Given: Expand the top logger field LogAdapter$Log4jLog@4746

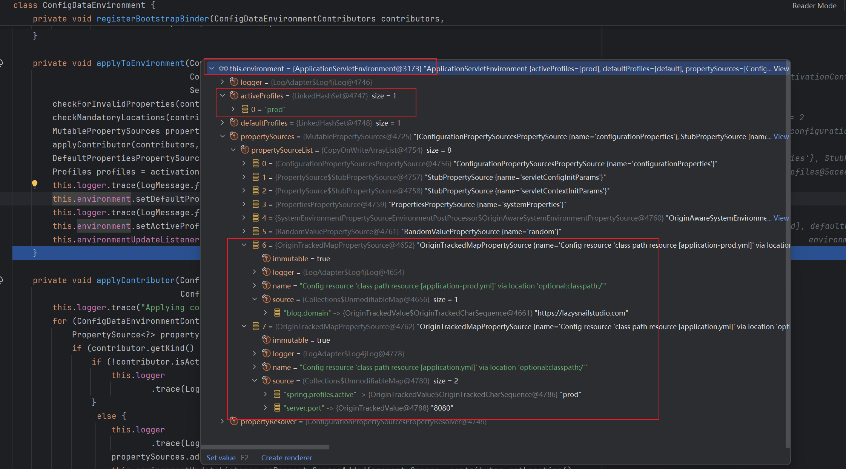Looking at the screenshot, I should [x=222, y=82].
